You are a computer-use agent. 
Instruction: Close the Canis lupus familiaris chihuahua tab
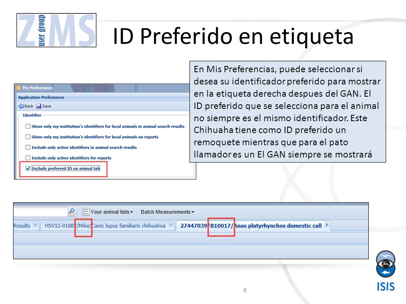tap(171, 225)
